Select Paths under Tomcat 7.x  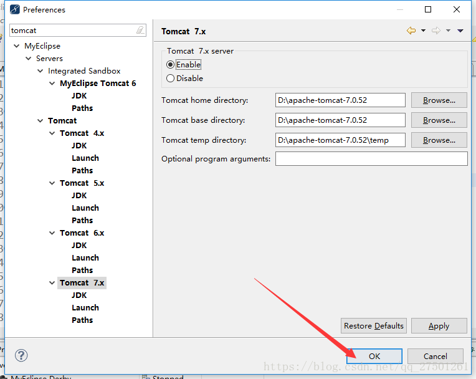coord(82,320)
